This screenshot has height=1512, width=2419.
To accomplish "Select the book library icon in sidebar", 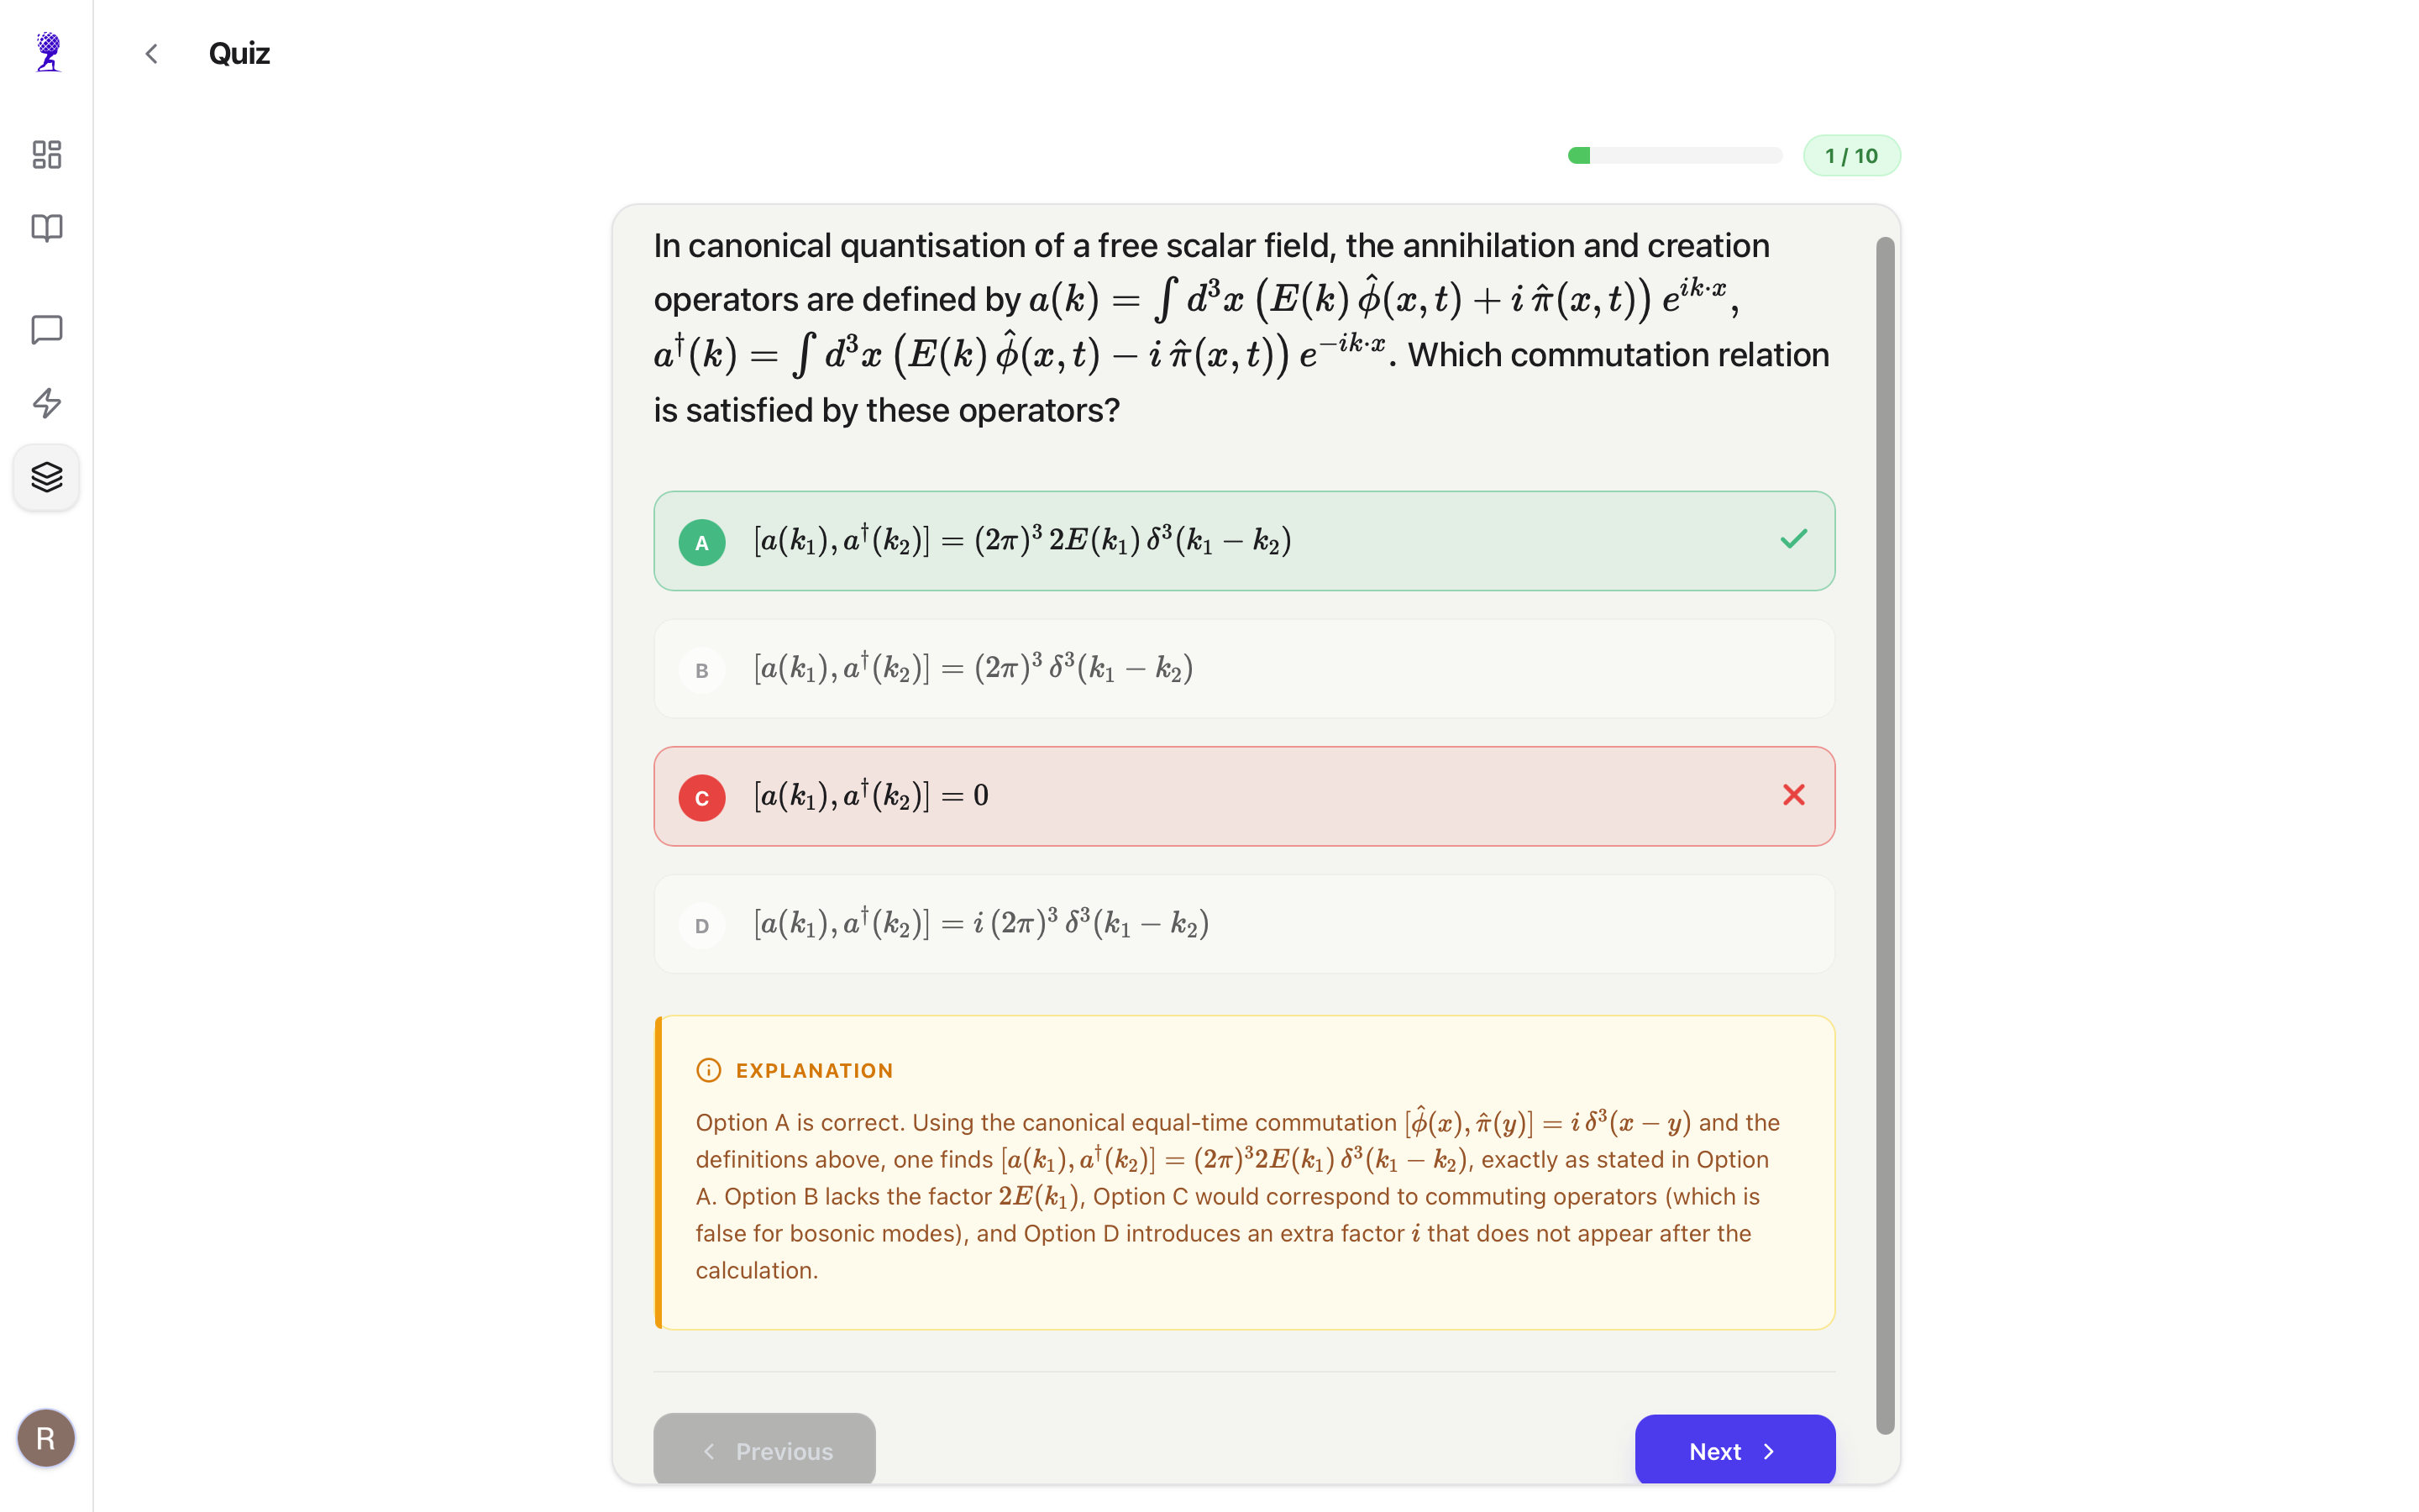I will coord(46,228).
